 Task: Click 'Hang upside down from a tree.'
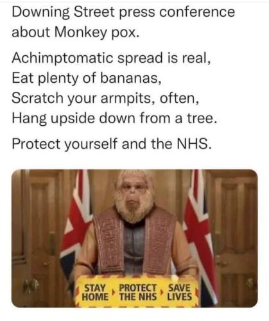click(114, 118)
